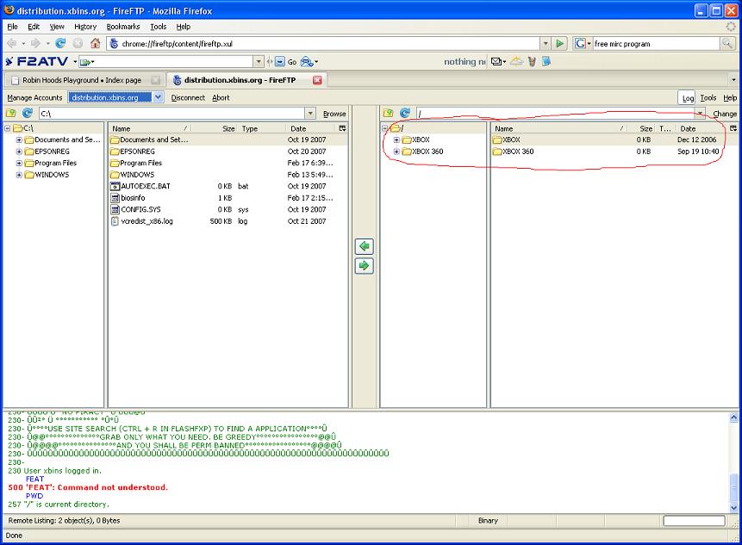Click the Abort button
The width and height of the screenshot is (742, 545).
[221, 97]
